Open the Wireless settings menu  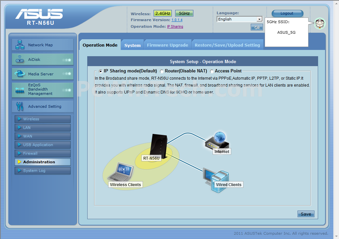[42, 119]
